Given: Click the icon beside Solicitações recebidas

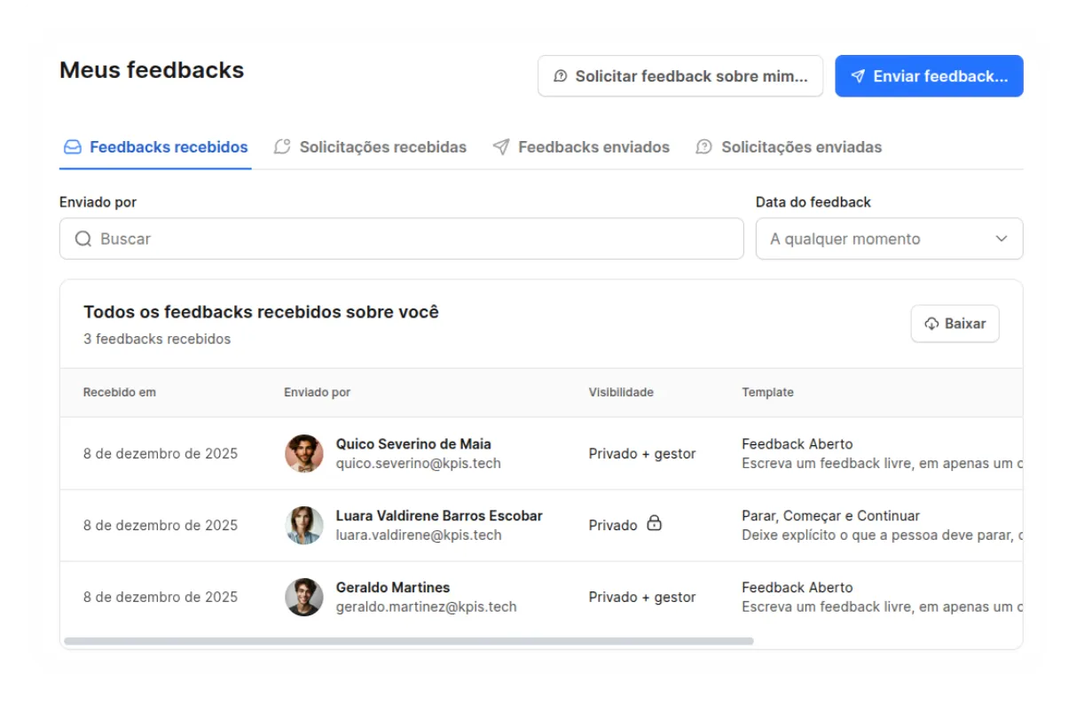Looking at the screenshot, I should [x=282, y=147].
